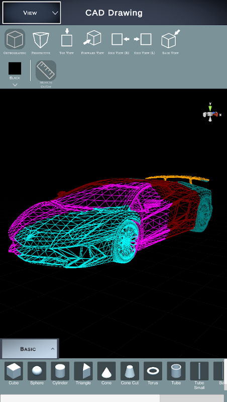Click the shapes list horizontal scrollbar
227x402 pixels.
[80, 398]
